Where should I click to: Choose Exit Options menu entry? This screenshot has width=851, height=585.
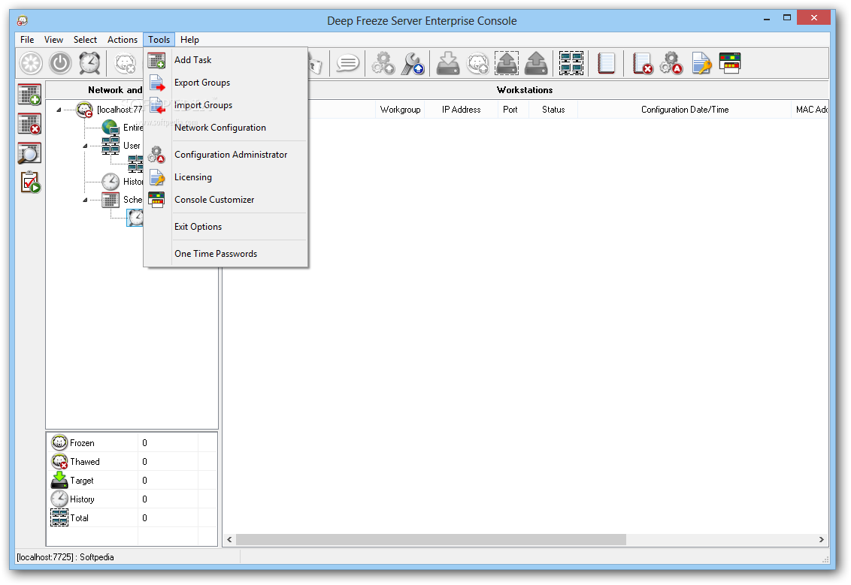point(226,227)
